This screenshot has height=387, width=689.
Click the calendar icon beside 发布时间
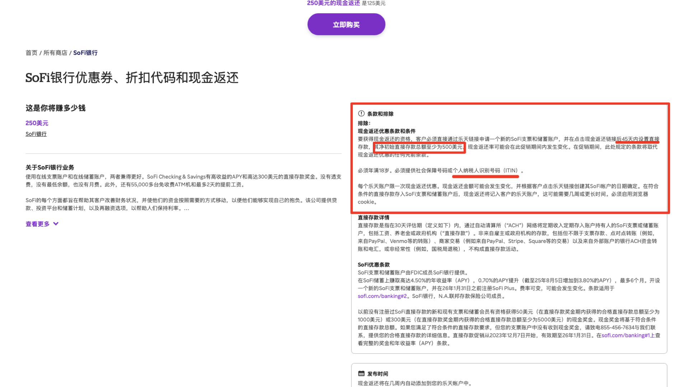(x=361, y=373)
